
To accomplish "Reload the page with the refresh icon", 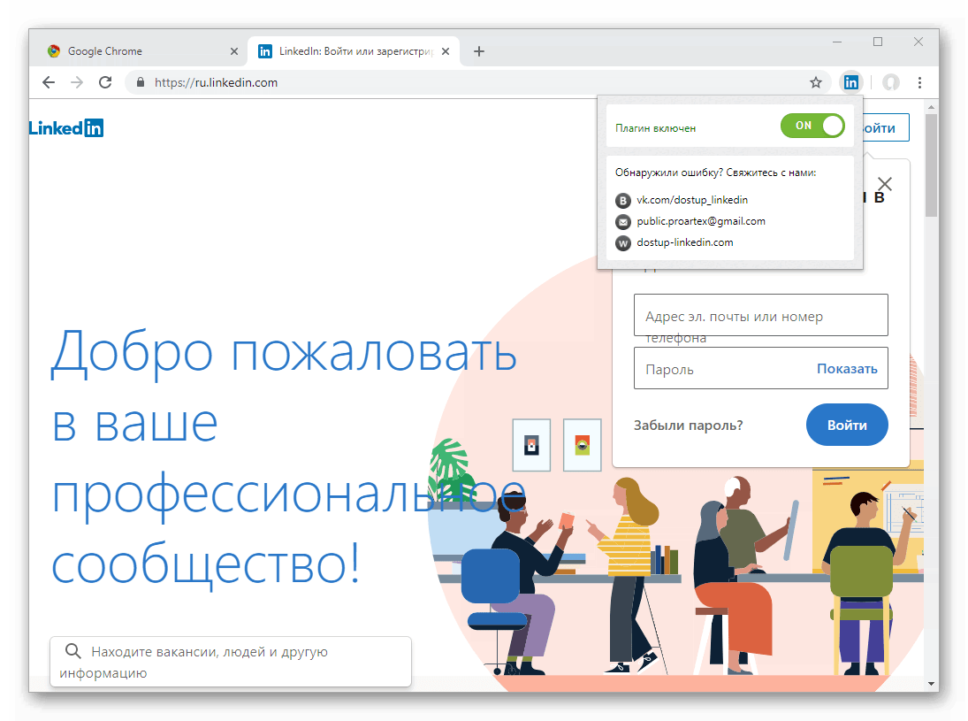I will coord(105,82).
